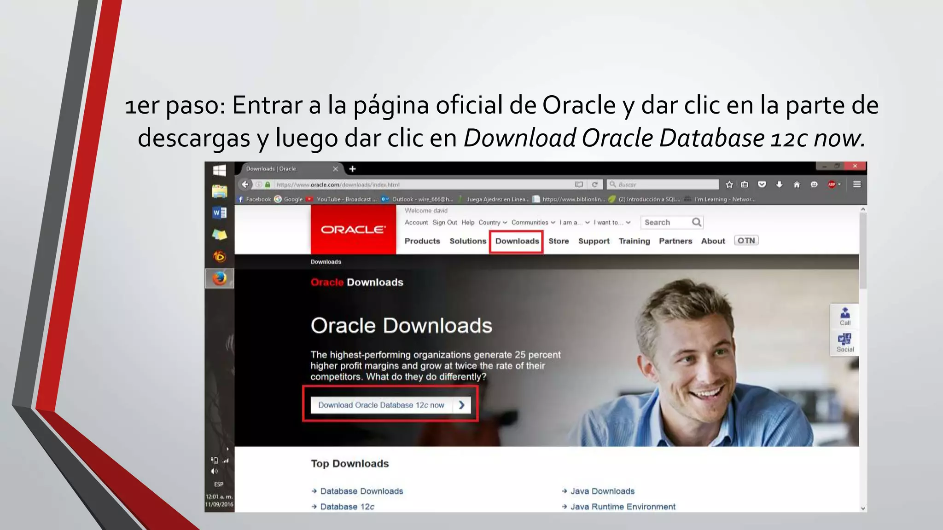The image size is (943, 530).
Task: Open the Database Downloads link
Action: 361,491
